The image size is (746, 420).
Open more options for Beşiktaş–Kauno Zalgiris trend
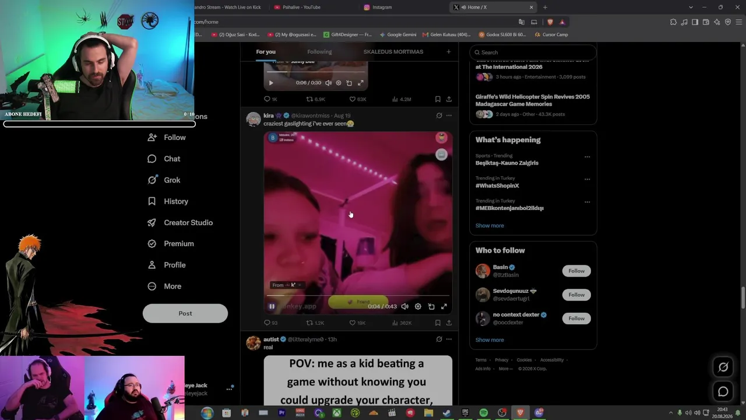coord(587,157)
